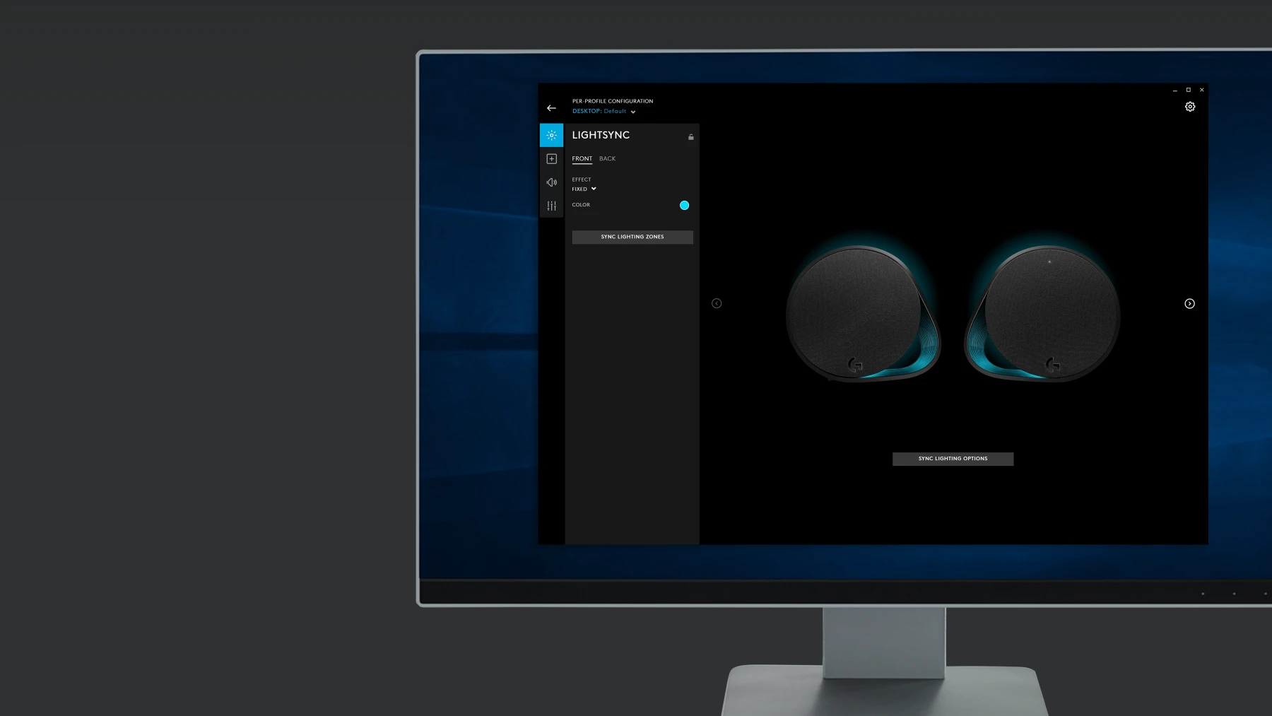
Task: Open the EFFECT dropdown set to FIXED
Action: point(584,189)
